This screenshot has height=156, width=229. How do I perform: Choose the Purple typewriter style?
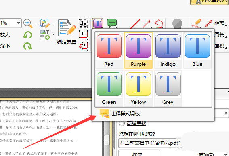pyautogui.click(x=139, y=50)
